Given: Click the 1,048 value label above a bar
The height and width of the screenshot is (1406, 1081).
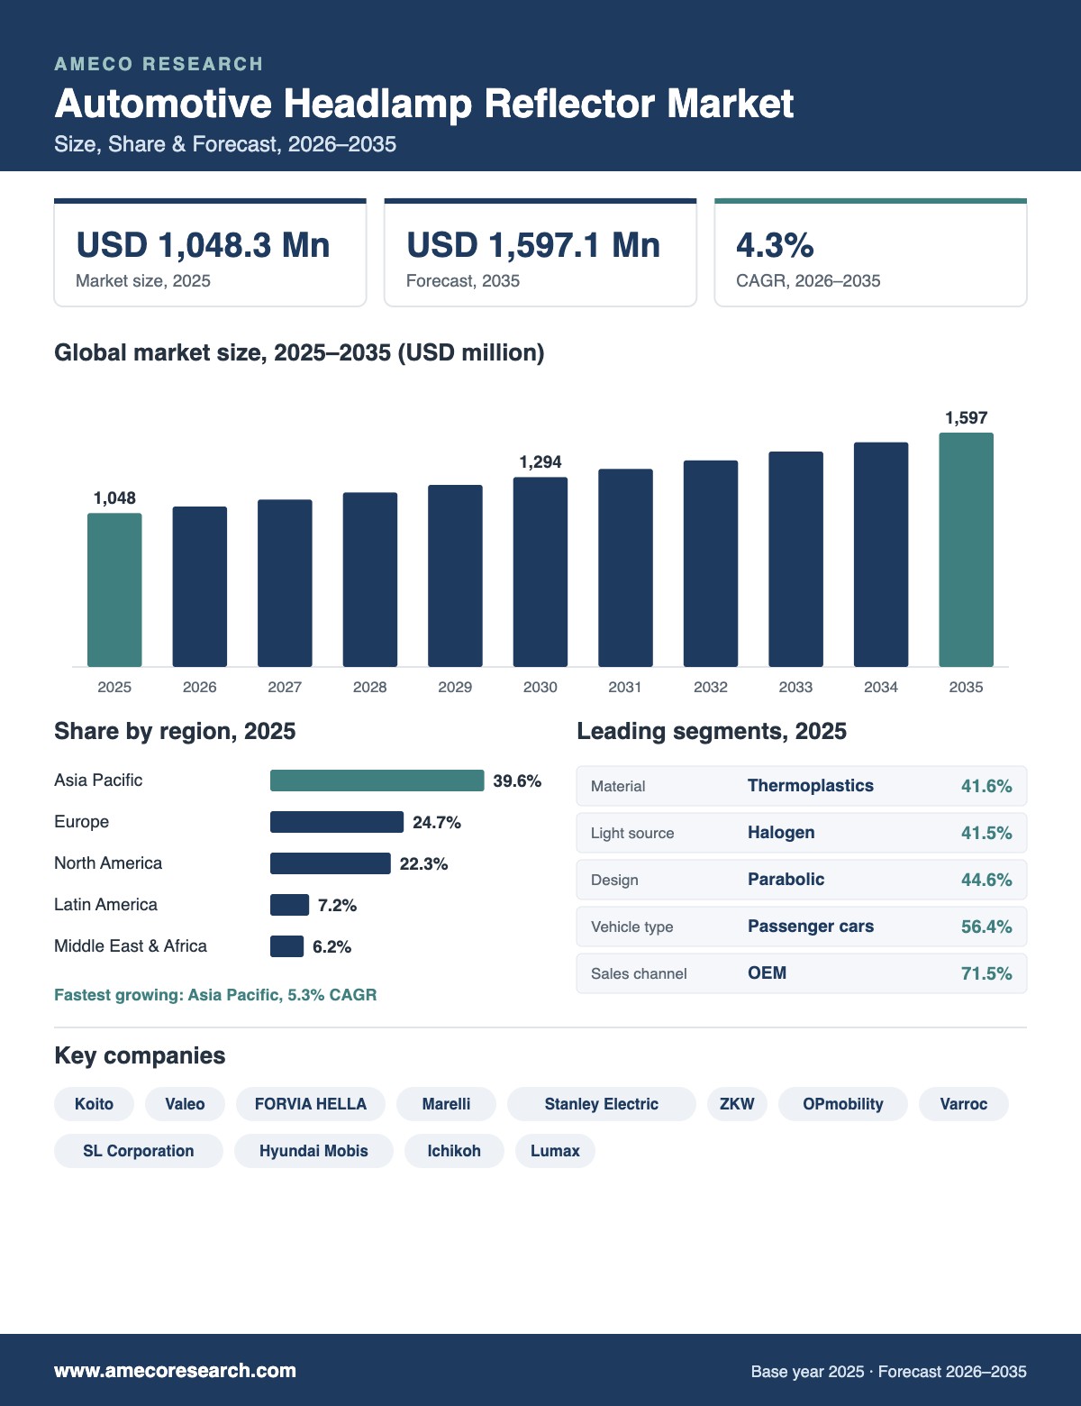Looking at the screenshot, I should click(x=114, y=498).
